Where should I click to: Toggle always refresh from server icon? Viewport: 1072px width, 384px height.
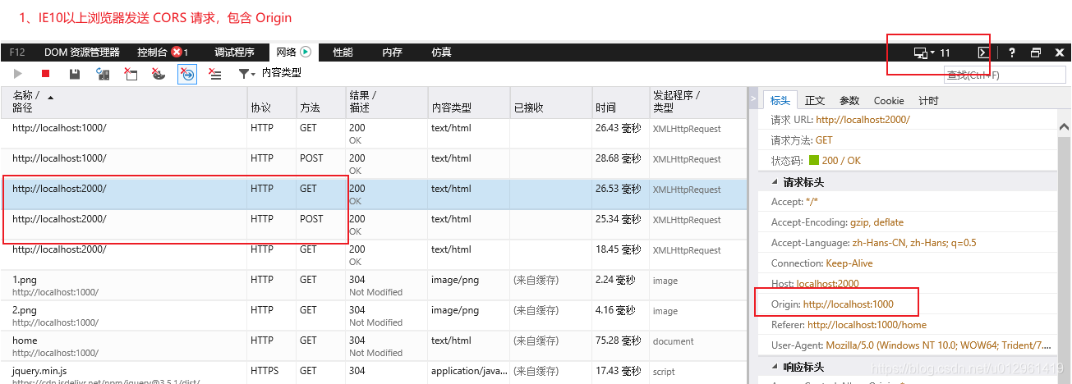pyautogui.click(x=104, y=74)
